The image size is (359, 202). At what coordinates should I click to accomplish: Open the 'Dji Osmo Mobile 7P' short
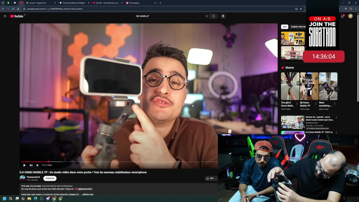(x=309, y=86)
